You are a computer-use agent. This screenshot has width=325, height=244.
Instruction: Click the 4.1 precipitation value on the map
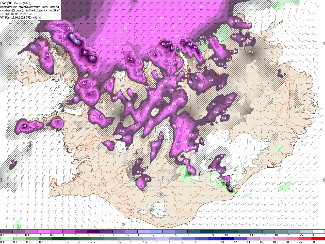pyautogui.click(x=77, y=41)
